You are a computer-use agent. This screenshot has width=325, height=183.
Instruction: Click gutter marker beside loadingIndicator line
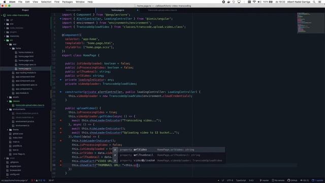pyautogui.click(x=61, y=80)
